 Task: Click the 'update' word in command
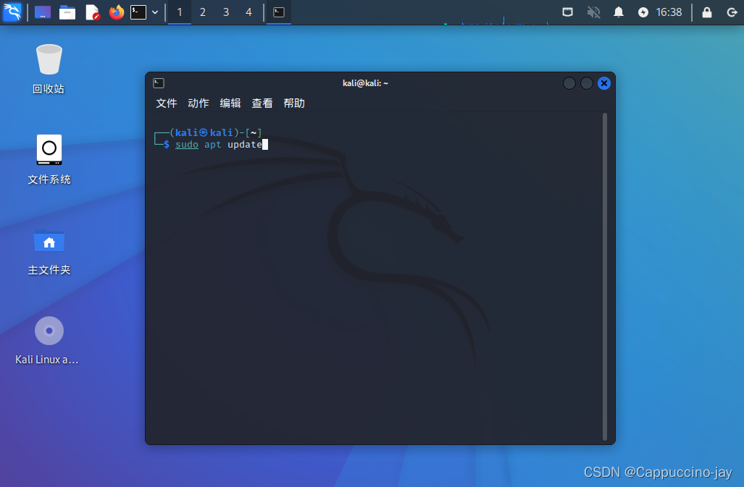coord(245,145)
